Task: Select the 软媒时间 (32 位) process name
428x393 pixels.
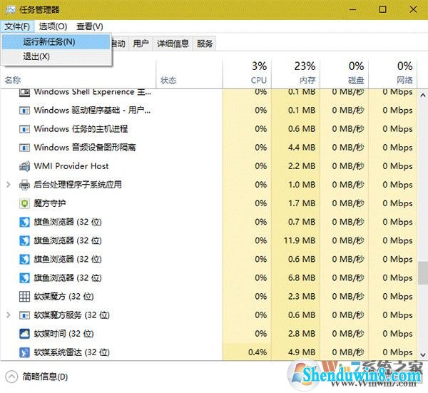Action: click(64, 334)
